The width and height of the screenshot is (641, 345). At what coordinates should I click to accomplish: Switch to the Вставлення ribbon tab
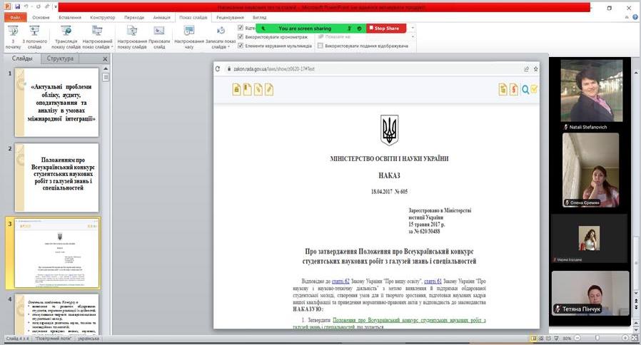pos(70,18)
